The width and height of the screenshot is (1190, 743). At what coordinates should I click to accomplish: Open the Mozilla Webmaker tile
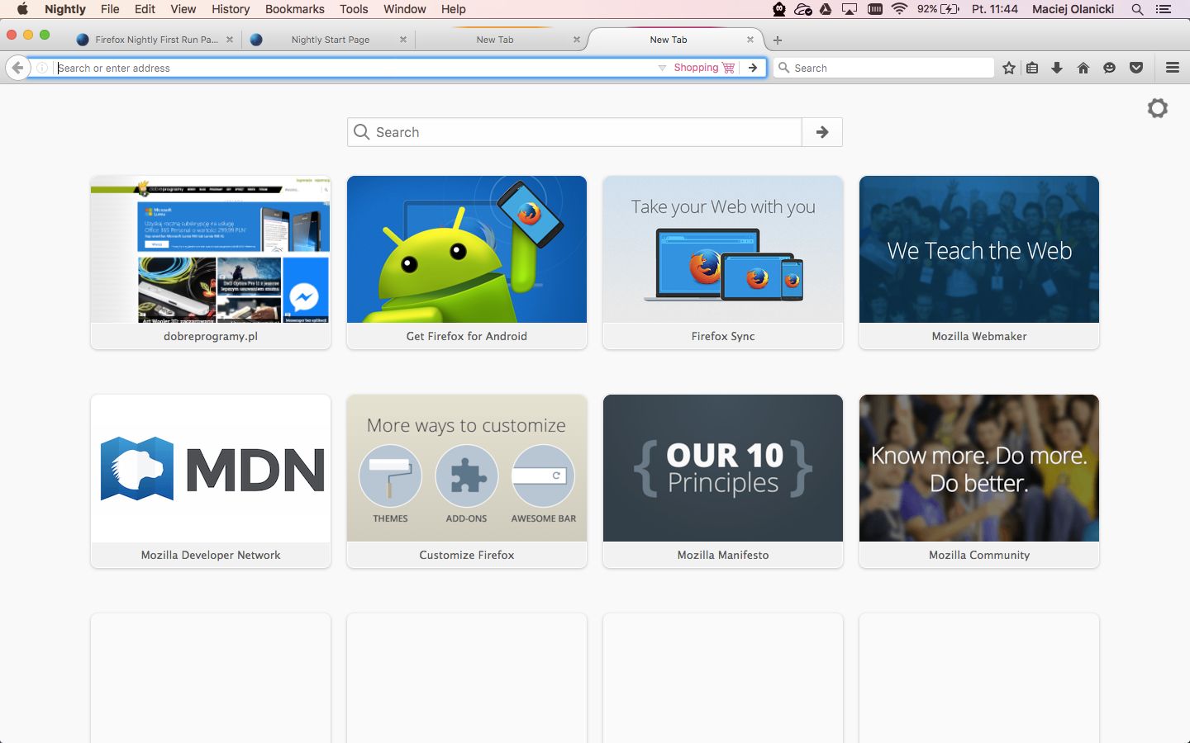point(979,263)
